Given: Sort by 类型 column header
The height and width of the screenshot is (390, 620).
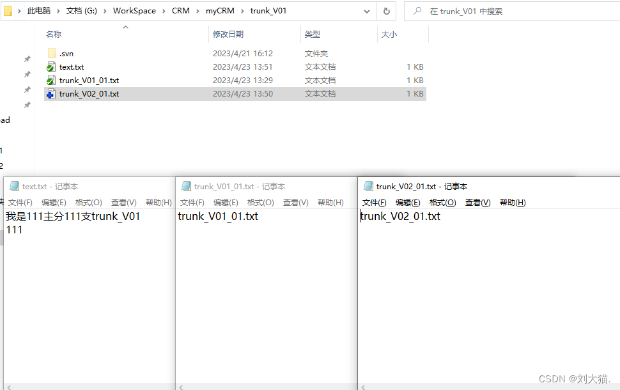Looking at the screenshot, I should tap(312, 34).
